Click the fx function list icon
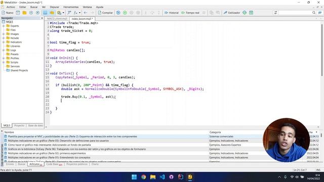 (x=75, y=13)
